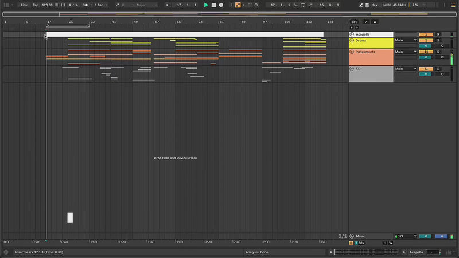Click the Lock Envelopes icon
The width and height of the screenshot is (459, 258).
tap(375, 22)
